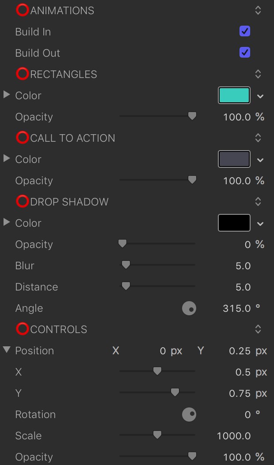Disable the Build In checkbox
Image resolution: width=274 pixels, height=465 pixels.
pos(245,31)
